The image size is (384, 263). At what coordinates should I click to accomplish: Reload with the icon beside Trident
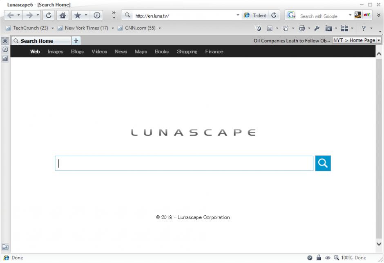274,15
